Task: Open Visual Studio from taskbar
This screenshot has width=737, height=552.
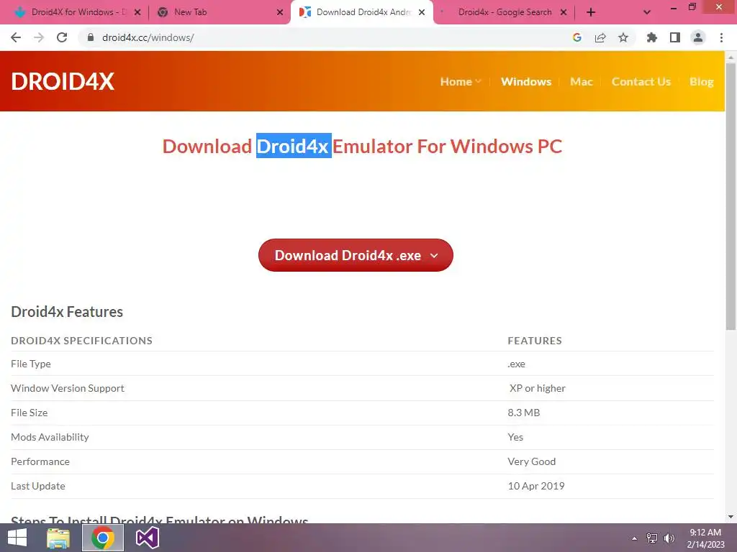Action: point(147,538)
